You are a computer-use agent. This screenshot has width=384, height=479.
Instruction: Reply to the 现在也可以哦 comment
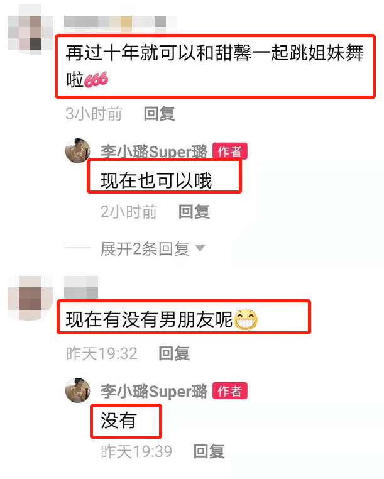(x=194, y=211)
